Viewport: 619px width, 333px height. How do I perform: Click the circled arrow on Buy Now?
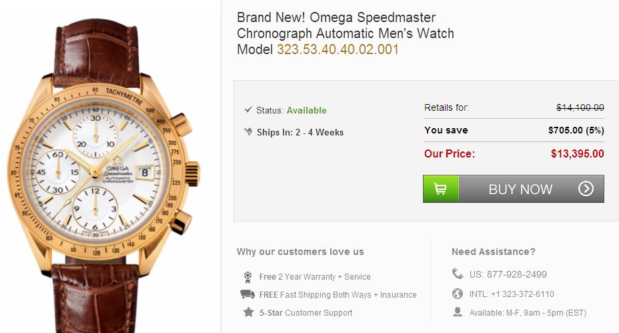pyautogui.click(x=586, y=189)
